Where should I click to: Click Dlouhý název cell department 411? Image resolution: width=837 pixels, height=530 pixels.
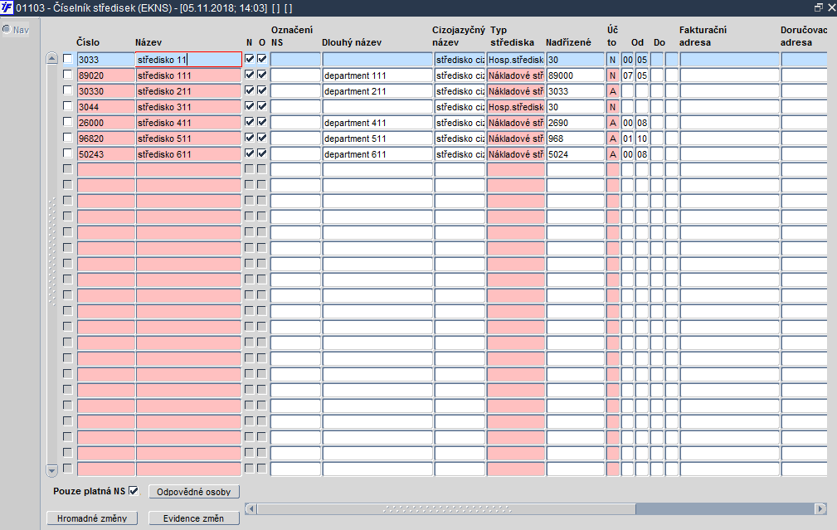point(377,123)
